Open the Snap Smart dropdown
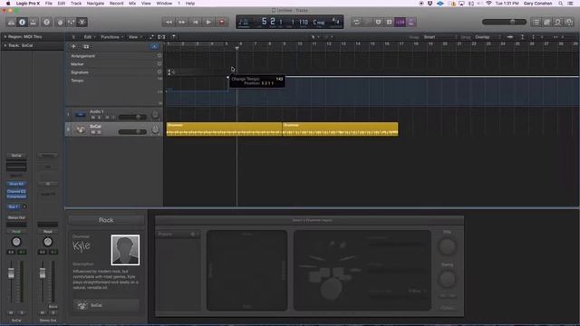 coord(440,37)
